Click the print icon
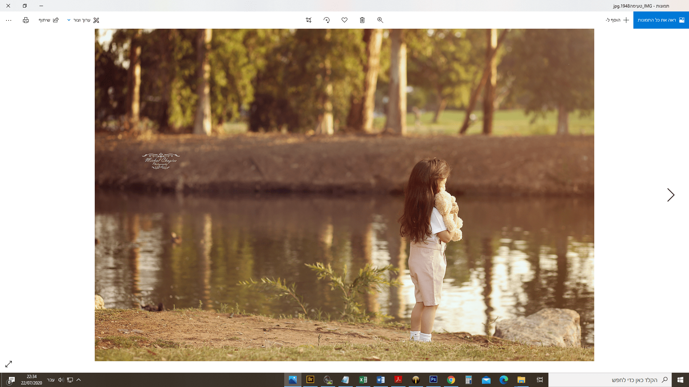689x387 pixels. [26, 20]
